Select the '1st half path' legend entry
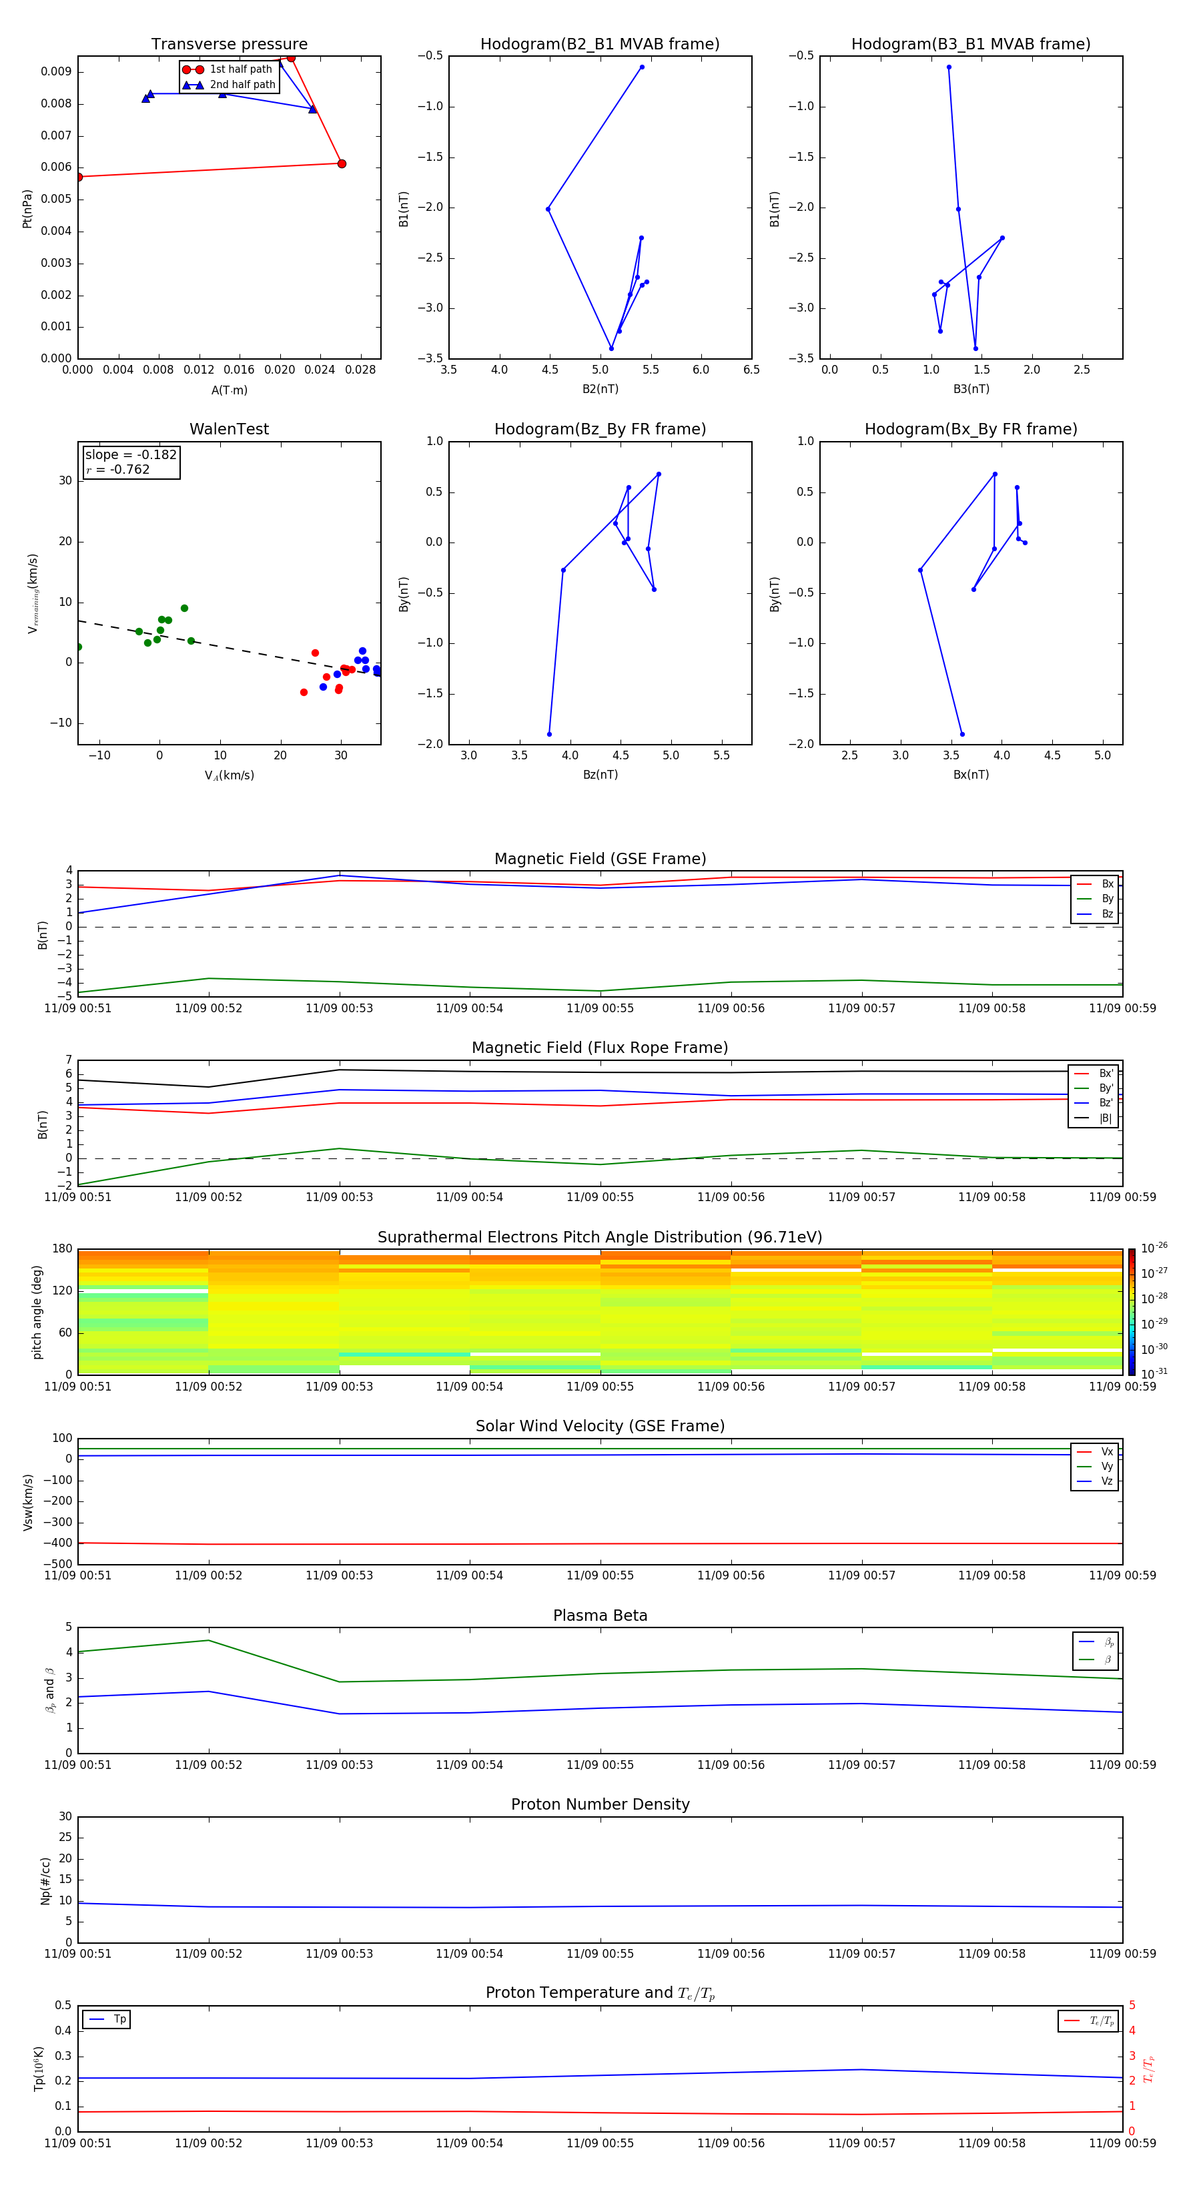The height and width of the screenshot is (2202, 1201). point(228,69)
